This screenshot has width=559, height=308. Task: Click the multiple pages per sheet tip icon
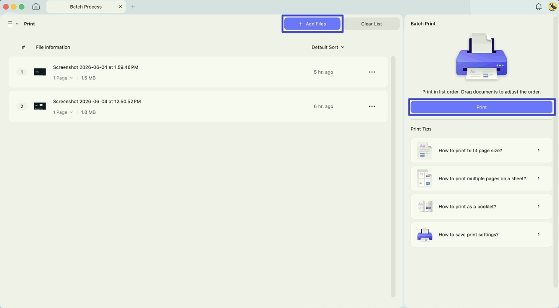(424, 178)
